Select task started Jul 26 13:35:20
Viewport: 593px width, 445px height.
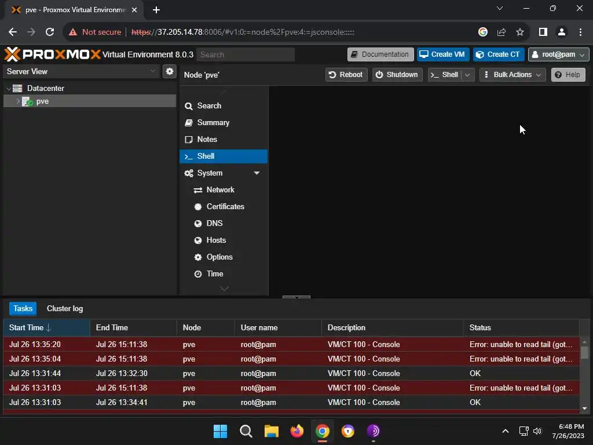[x=291, y=344]
